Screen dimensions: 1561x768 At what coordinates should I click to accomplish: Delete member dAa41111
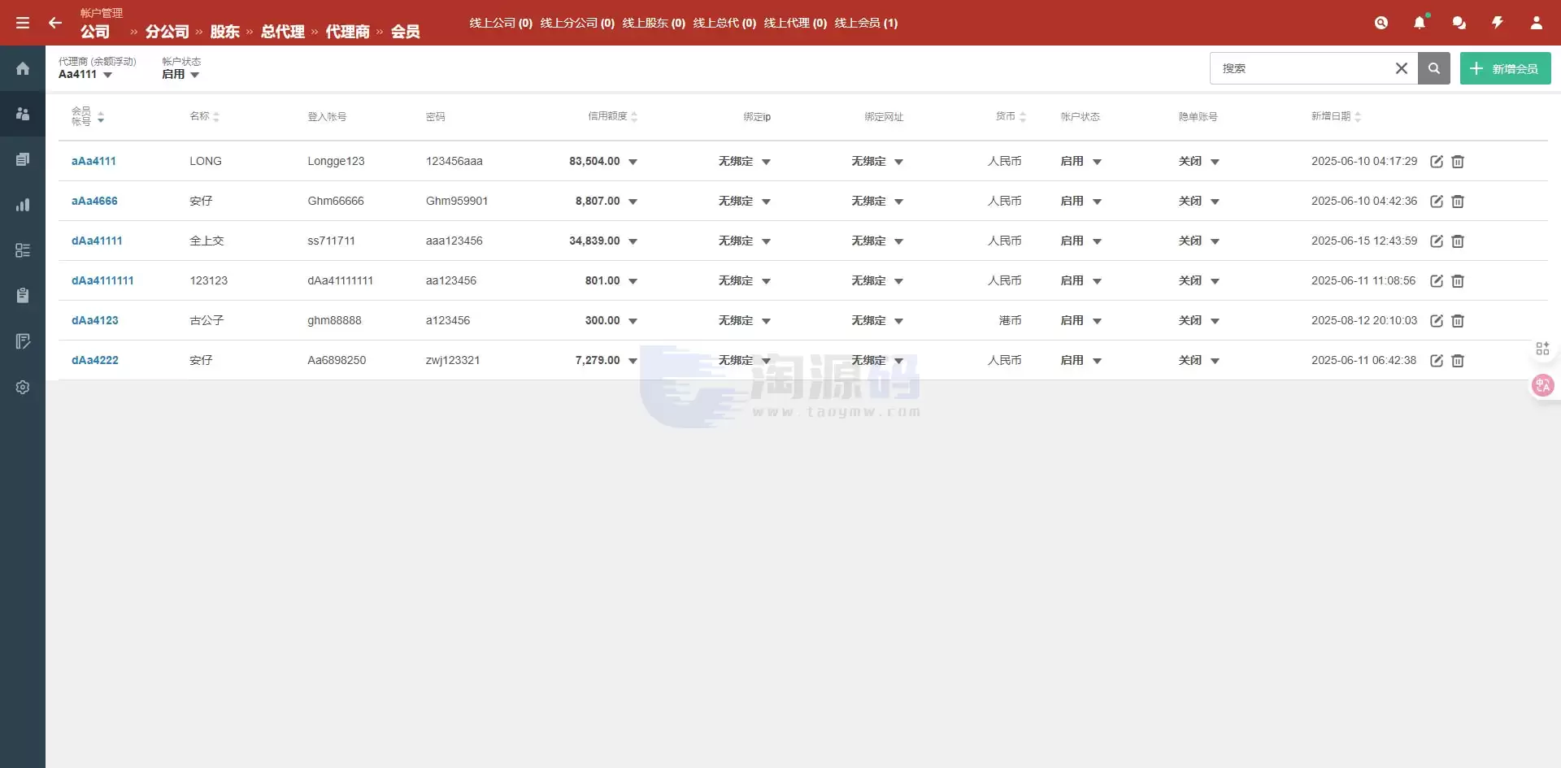click(x=1458, y=241)
